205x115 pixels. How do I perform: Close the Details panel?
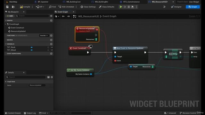pos(24,73)
